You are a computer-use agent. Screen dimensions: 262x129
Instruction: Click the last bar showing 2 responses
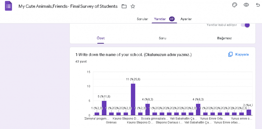pos(249,112)
